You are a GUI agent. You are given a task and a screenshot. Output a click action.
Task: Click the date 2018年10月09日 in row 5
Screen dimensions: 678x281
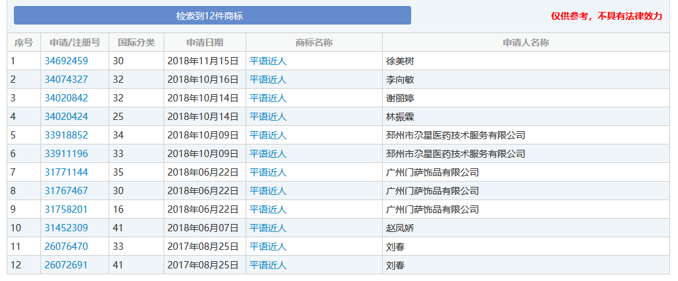click(203, 135)
